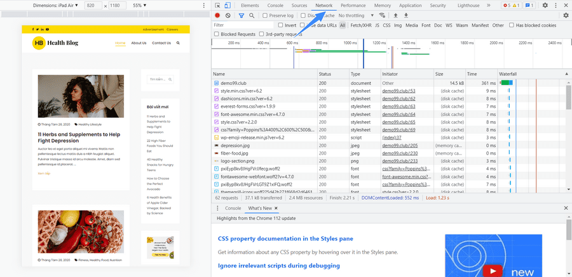The image size is (572, 277).
Task: Click the search icon in the blog navigation
Action: 178,43
